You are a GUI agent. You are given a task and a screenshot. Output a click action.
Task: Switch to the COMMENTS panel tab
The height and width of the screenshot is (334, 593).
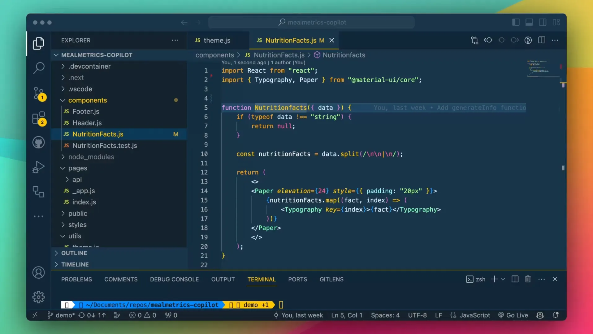(x=121, y=279)
